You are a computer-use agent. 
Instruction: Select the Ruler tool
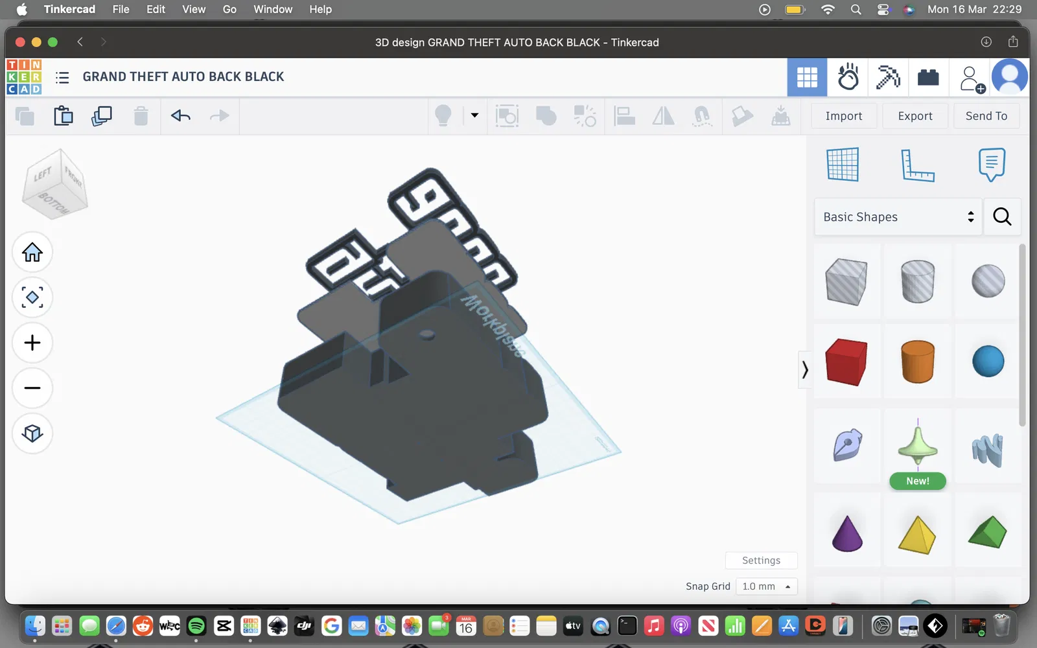(x=918, y=165)
